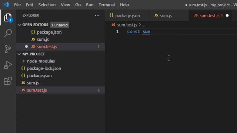The image size is (237, 133).
Task: Click unsaved dot on sum.test.js tab
Action: coord(227,16)
